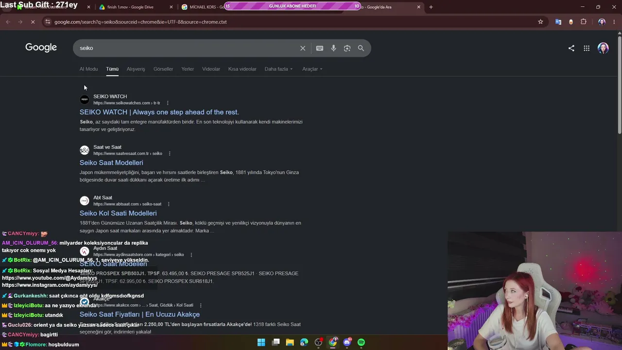
Task: Open the Chrome extensions puzzle menu
Action: pos(584,22)
